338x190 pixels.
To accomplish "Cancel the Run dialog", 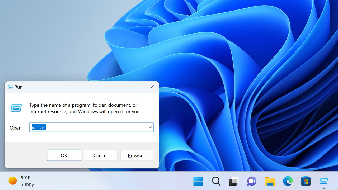I will (x=100, y=155).
